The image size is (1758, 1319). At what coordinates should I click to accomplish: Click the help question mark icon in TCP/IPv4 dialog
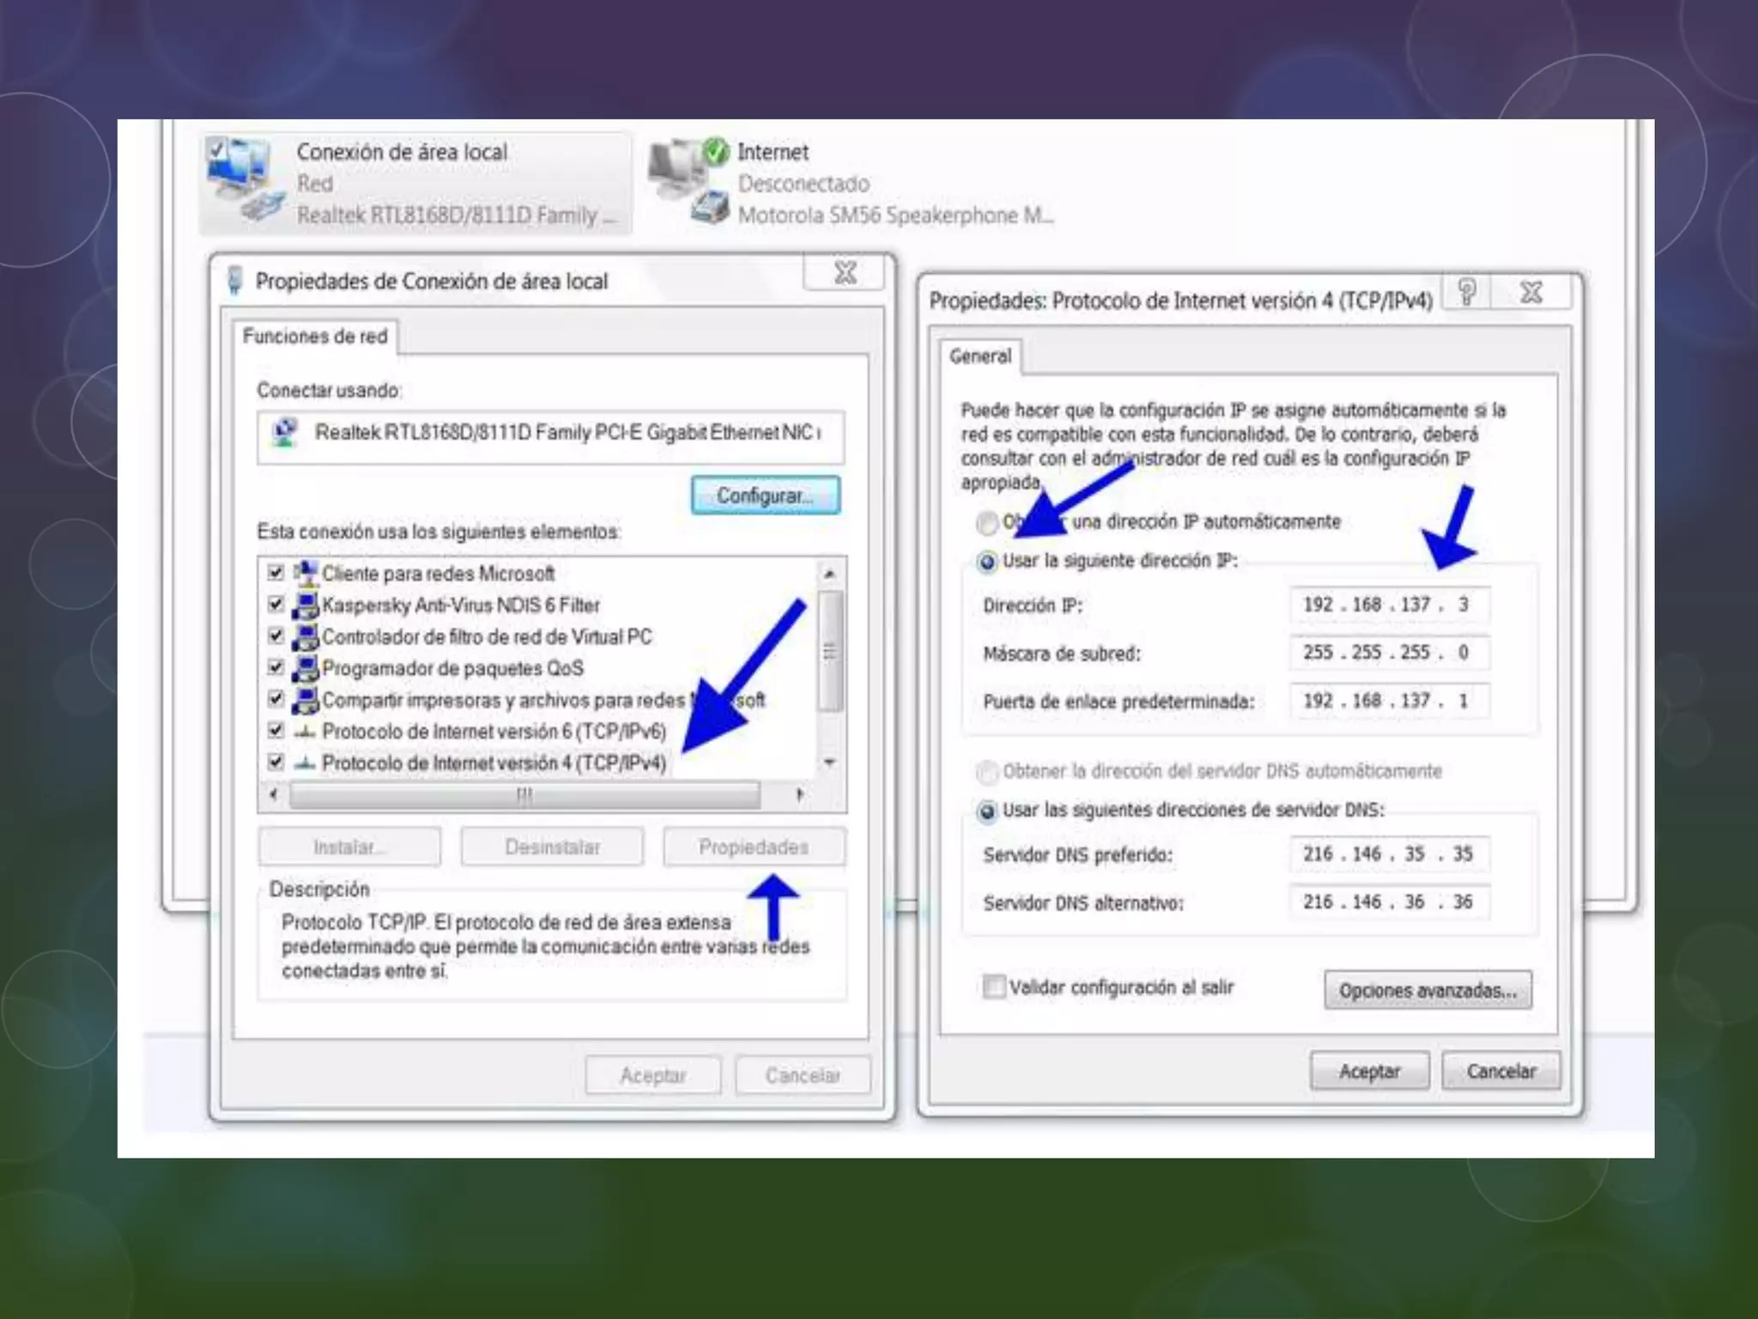pyautogui.click(x=1467, y=292)
